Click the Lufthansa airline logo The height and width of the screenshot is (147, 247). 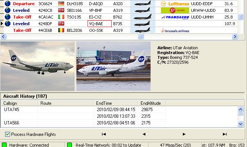[175, 4]
